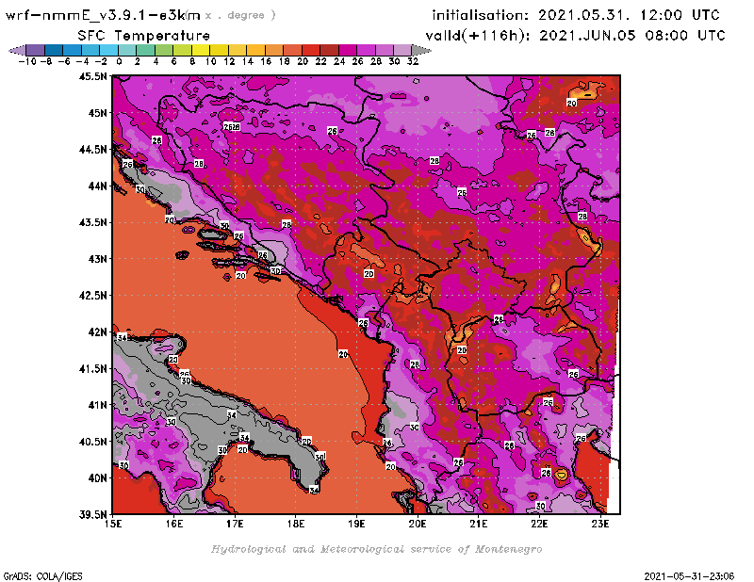Click the legend value 0

(119, 61)
